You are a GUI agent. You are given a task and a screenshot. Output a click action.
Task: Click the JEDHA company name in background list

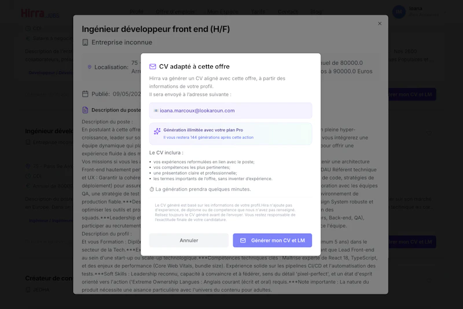[41, 290]
